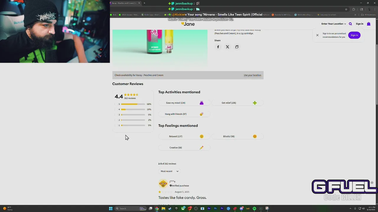
Task: Copy product link with the copy icon
Action: click(x=237, y=47)
